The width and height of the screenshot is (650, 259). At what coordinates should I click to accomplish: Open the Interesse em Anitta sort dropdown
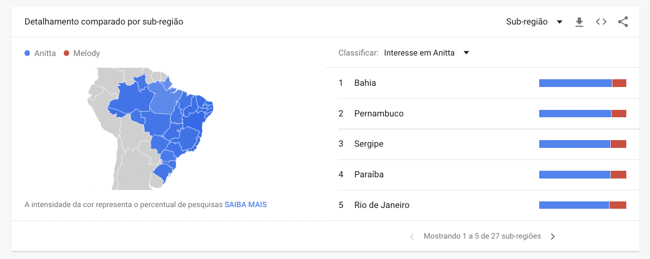419,53
